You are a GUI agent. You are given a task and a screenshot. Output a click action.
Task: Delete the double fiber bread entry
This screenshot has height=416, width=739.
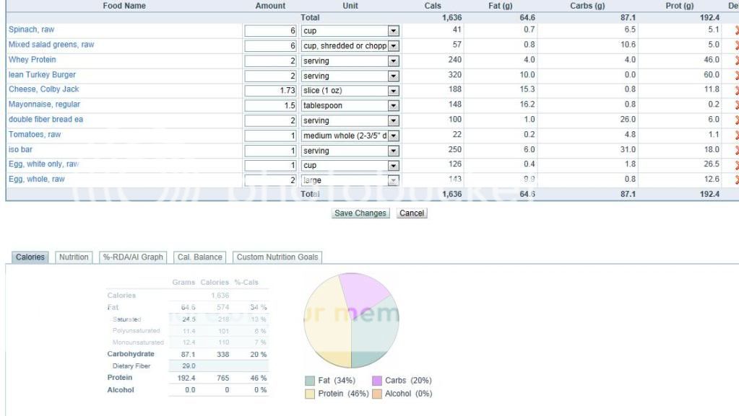tap(736, 120)
